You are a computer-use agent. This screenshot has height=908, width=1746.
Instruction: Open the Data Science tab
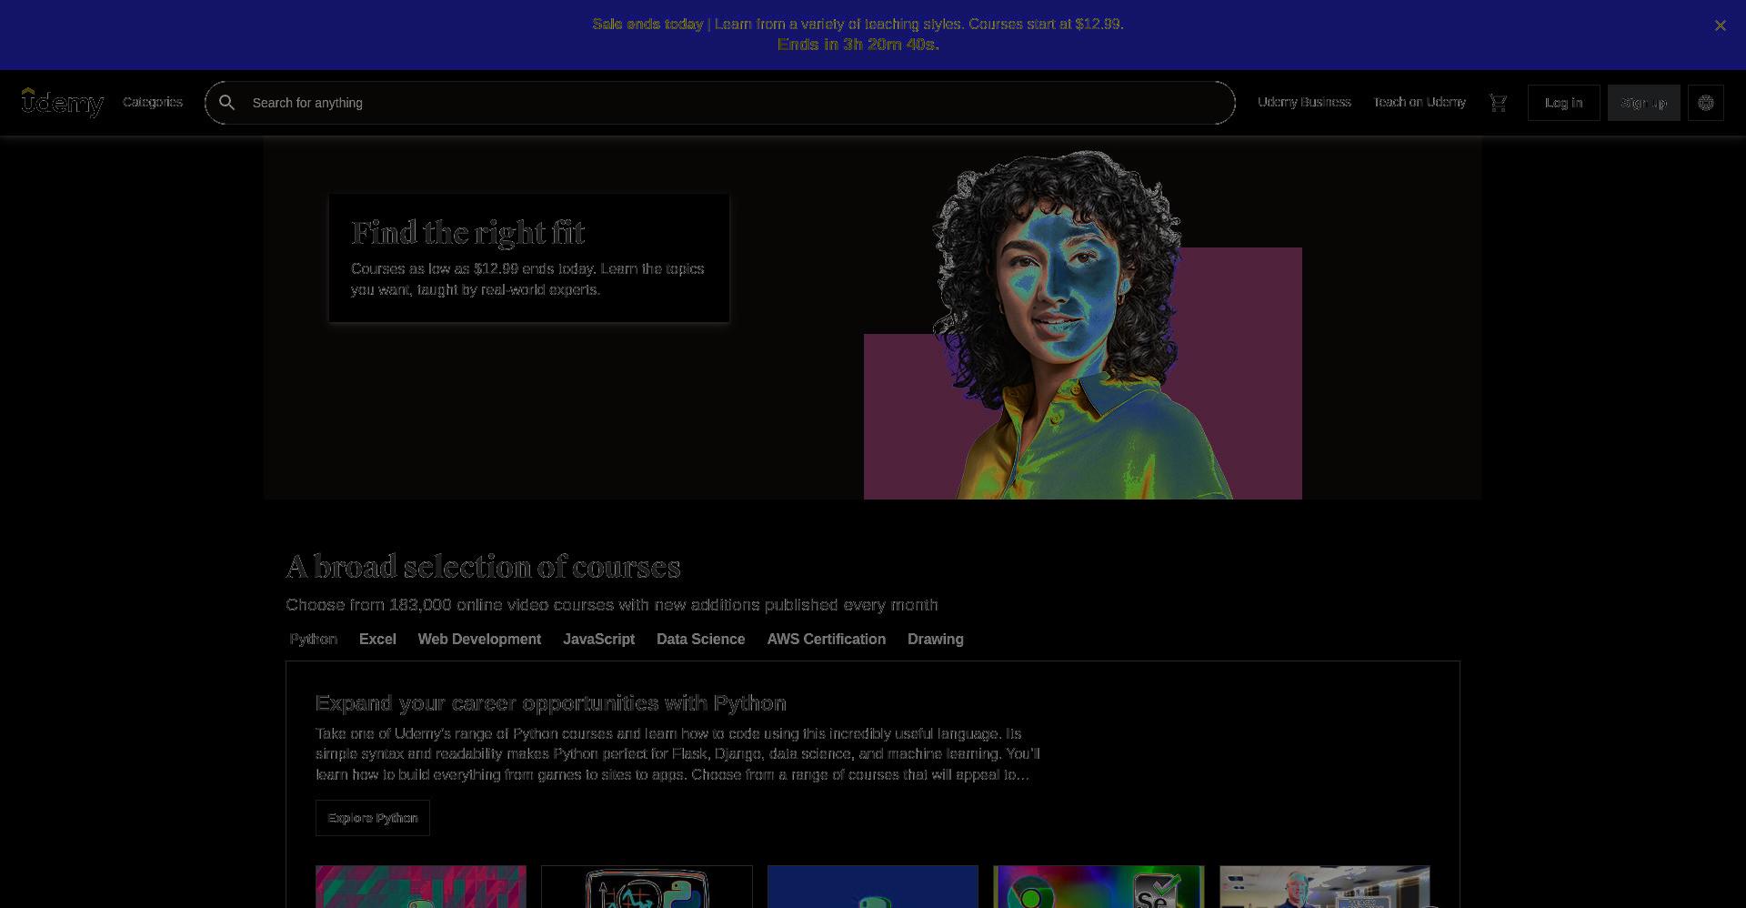(700, 639)
